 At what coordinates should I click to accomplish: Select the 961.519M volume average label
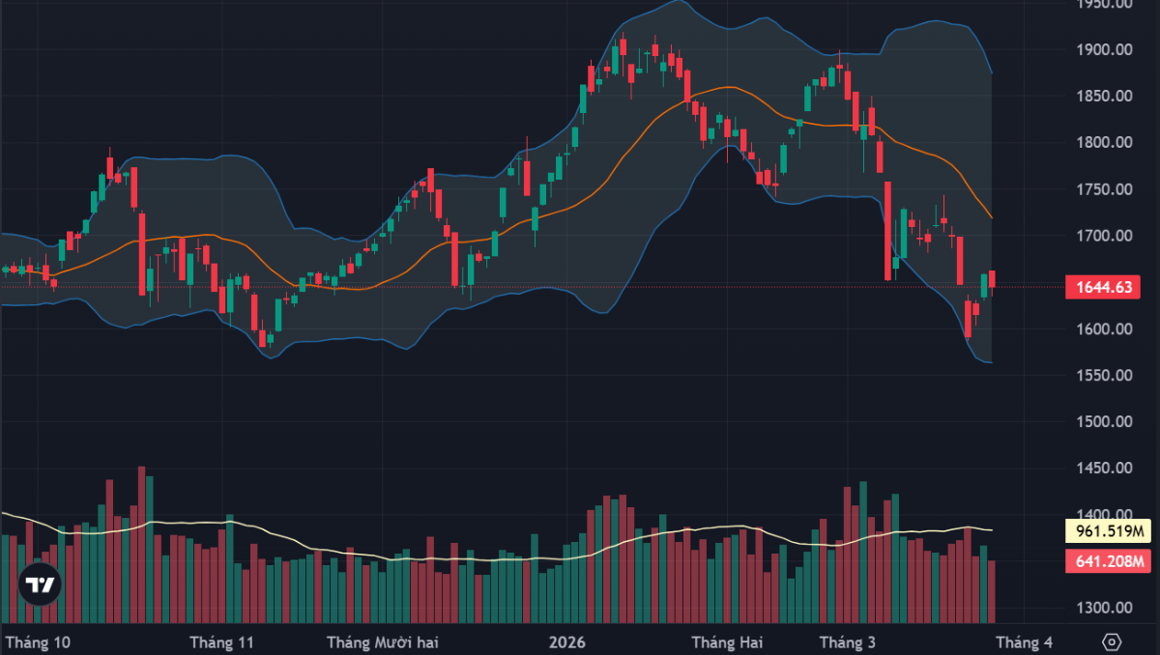click(1111, 531)
